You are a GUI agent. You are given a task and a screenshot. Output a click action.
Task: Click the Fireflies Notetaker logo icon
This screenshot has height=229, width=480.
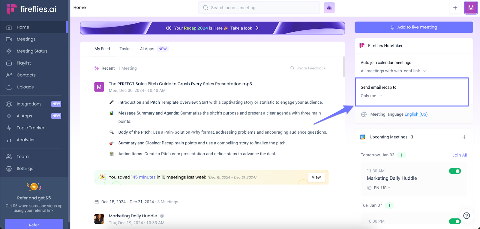362,45
